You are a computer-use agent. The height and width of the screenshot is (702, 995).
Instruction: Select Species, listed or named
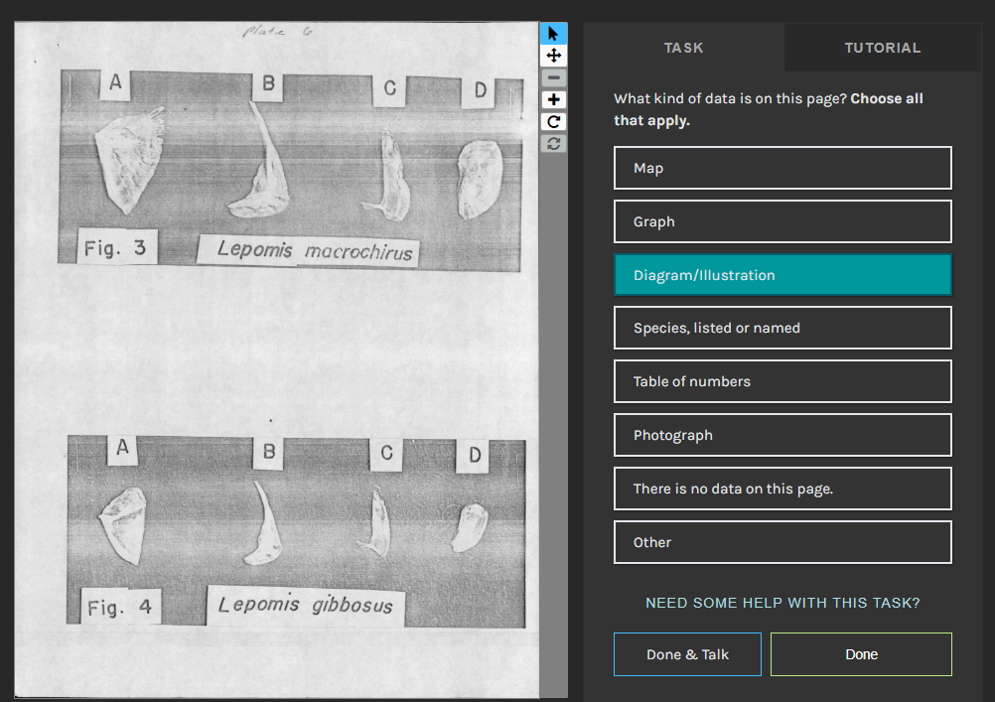pyautogui.click(x=782, y=328)
